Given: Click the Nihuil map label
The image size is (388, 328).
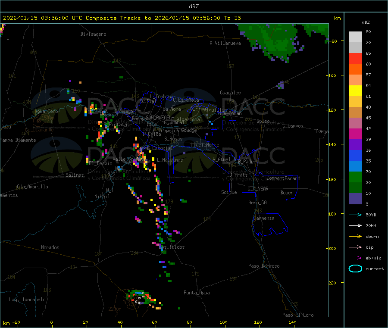Looking at the screenshot, I should click(x=102, y=197).
